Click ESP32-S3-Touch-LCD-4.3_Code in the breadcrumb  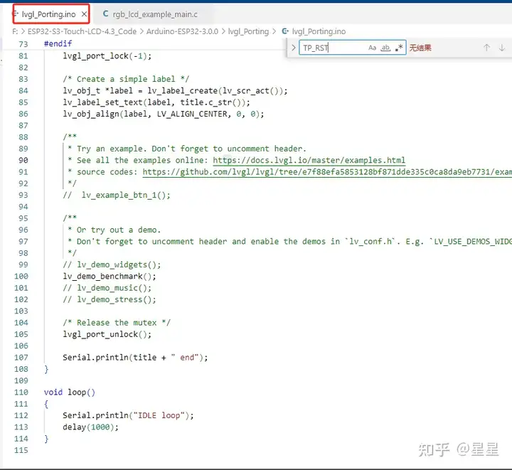(x=82, y=31)
